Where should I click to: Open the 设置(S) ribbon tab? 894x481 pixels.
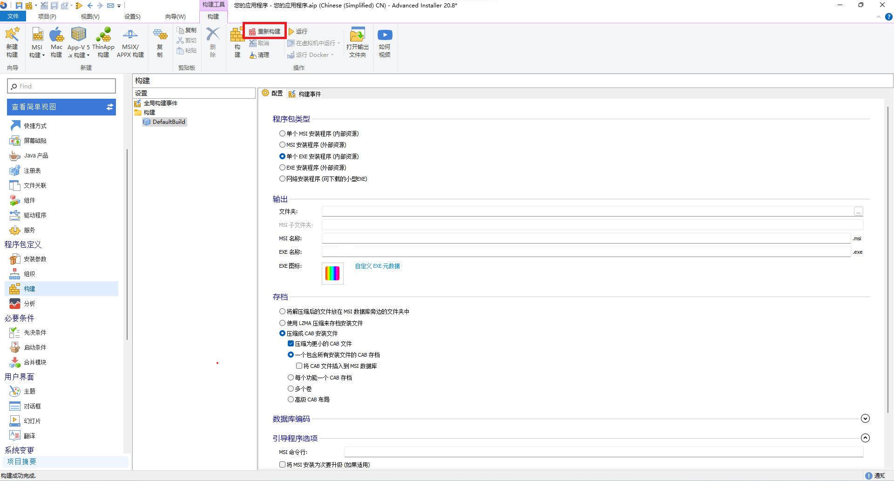132,16
